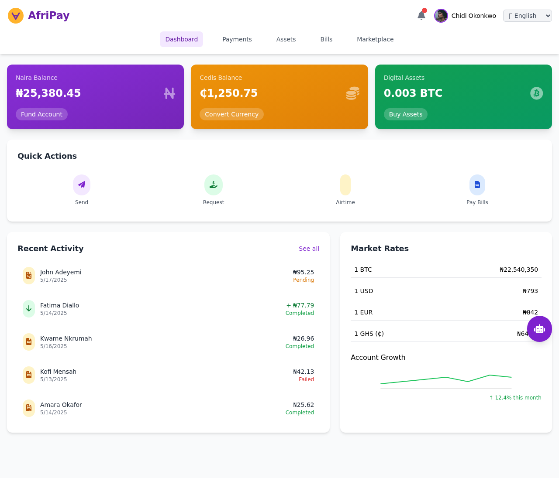
Task: Open See all recent activity
Action: tap(309, 249)
